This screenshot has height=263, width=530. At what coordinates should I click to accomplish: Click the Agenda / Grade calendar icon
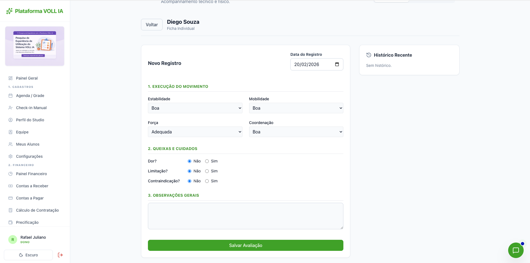point(11,96)
